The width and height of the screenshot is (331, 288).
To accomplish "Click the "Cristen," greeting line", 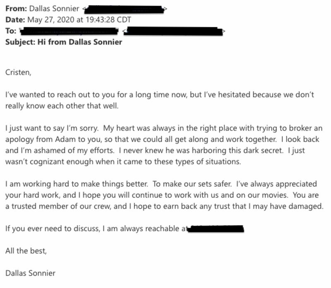I will click(18, 72).
